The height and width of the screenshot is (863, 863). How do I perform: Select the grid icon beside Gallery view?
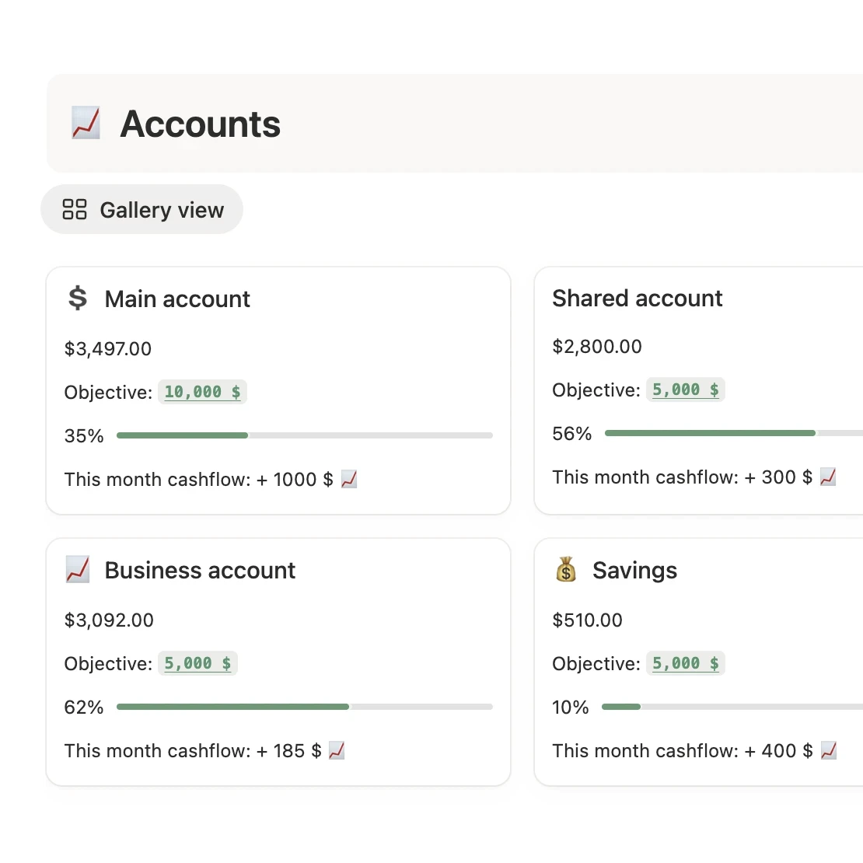(x=74, y=209)
